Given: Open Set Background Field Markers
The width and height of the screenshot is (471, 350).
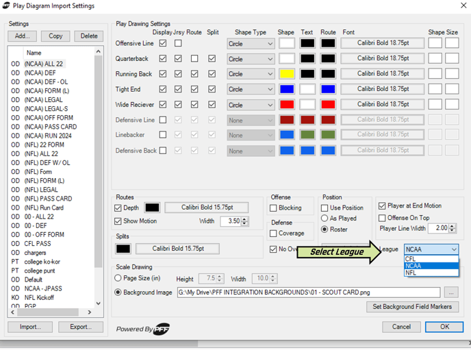Looking at the screenshot, I should tap(412, 307).
